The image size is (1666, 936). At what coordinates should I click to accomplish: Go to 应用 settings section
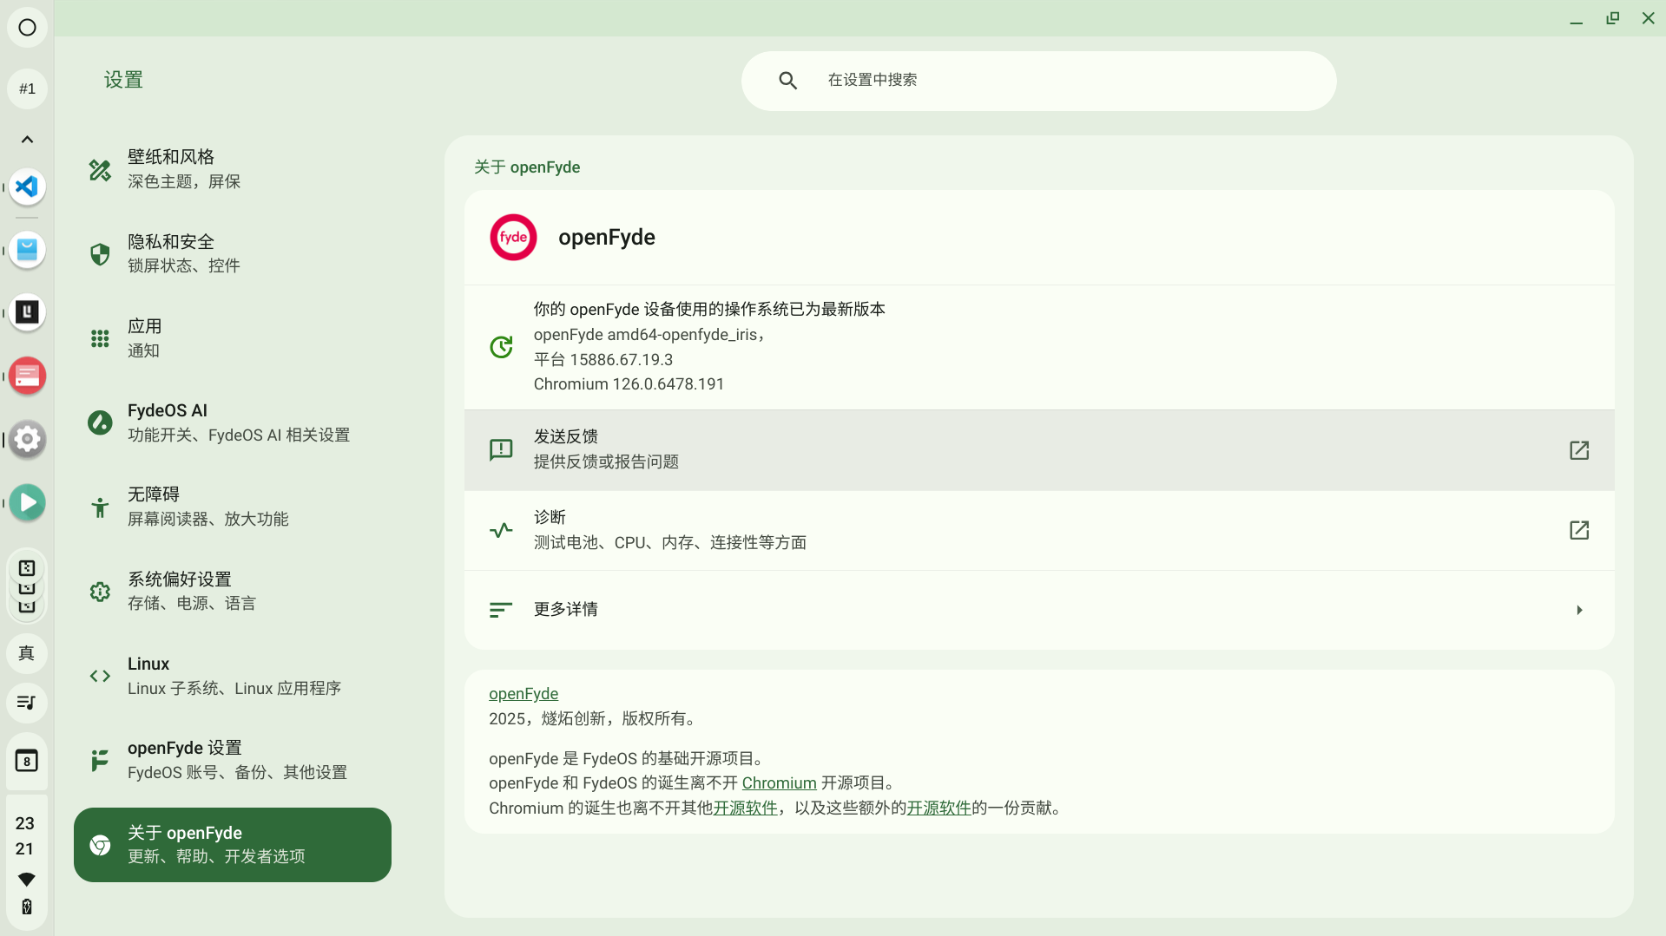pyautogui.click(x=233, y=338)
